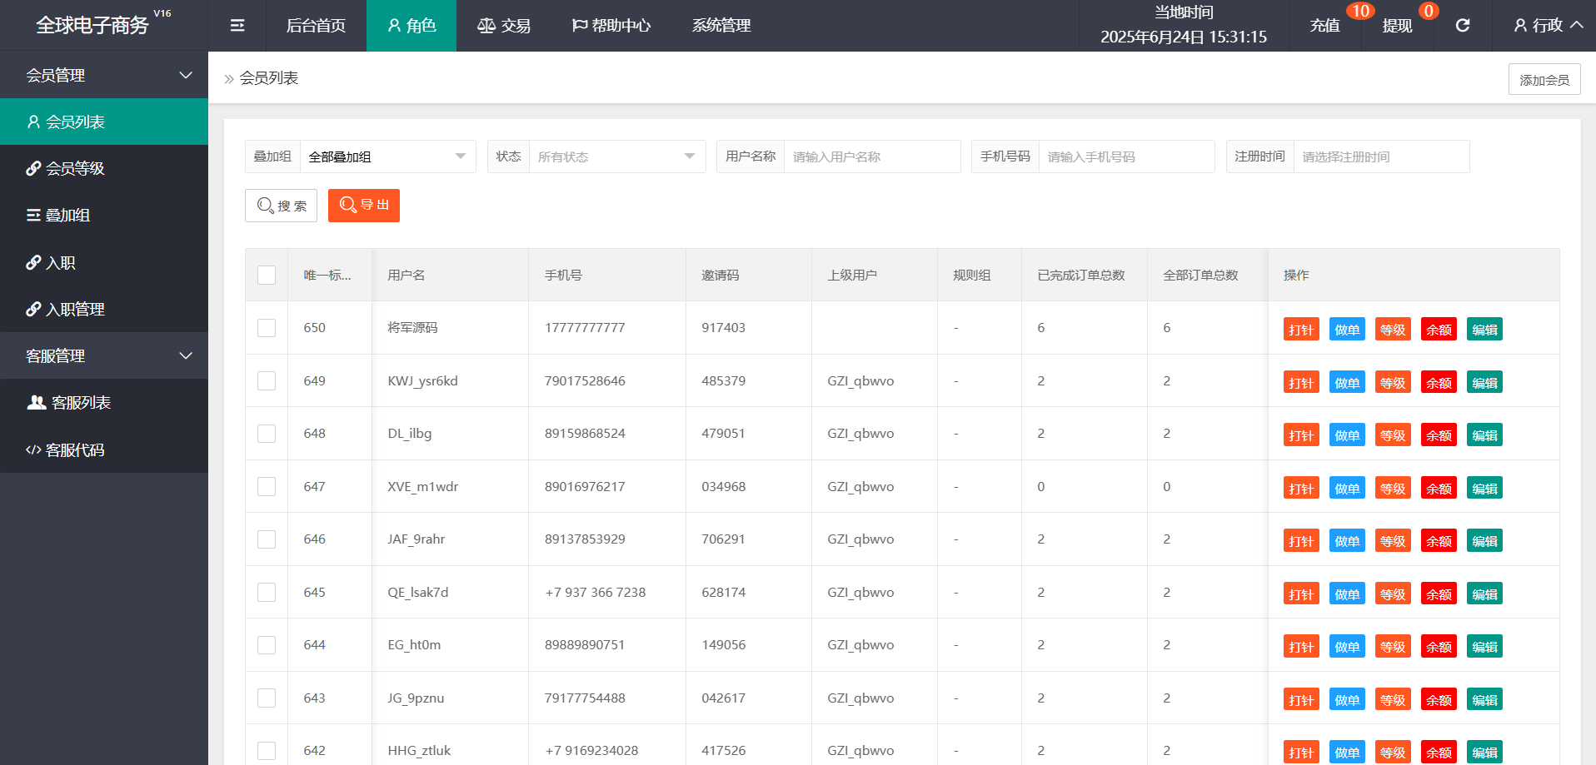The width and height of the screenshot is (1596, 765).
Task: Click 等级 for user HHG_ztluk
Action: coord(1393,753)
